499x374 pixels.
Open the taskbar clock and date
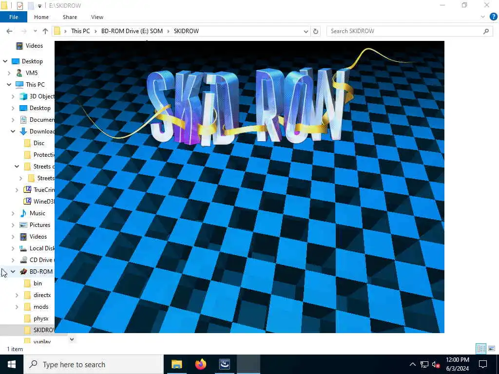click(x=457, y=364)
